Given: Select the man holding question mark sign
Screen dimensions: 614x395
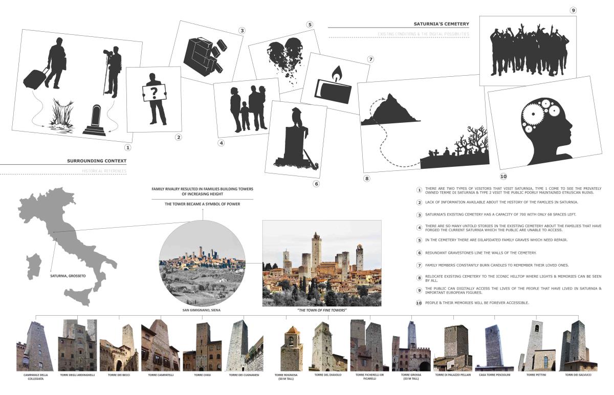Looking at the screenshot, I should coord(156,99).
